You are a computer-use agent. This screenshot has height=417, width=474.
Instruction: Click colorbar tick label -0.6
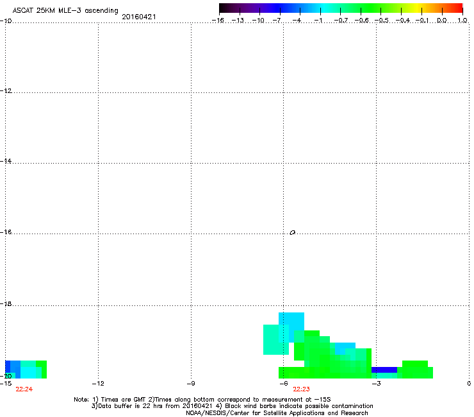coord(361,21)
